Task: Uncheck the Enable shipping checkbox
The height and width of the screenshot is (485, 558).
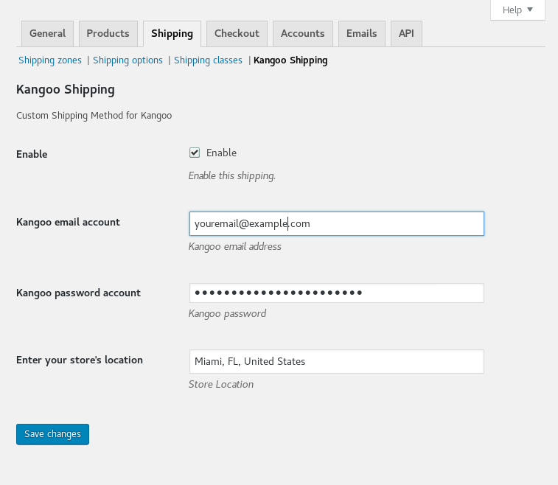Action: tap(195, 153)
